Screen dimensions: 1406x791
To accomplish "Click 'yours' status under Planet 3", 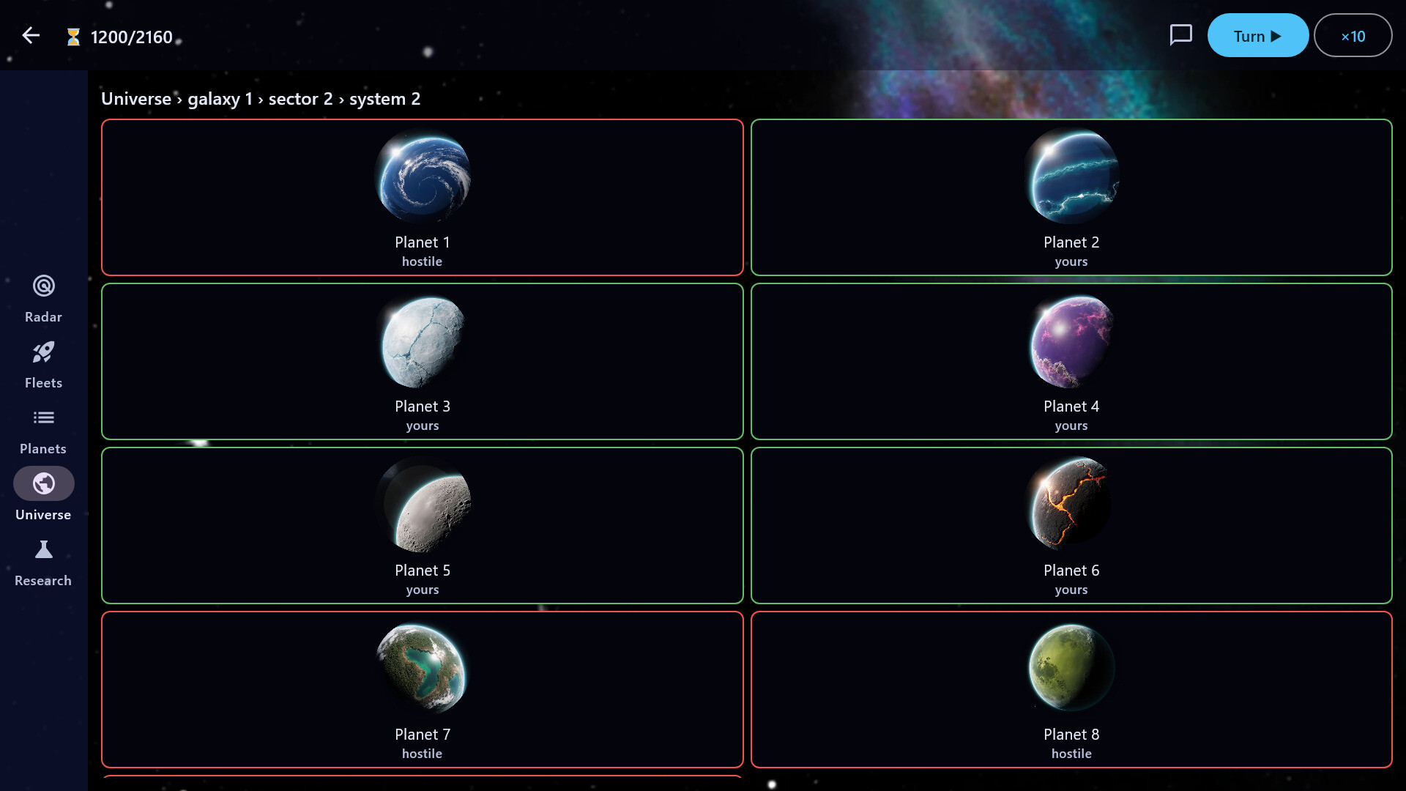I will (x=423, y=426).
